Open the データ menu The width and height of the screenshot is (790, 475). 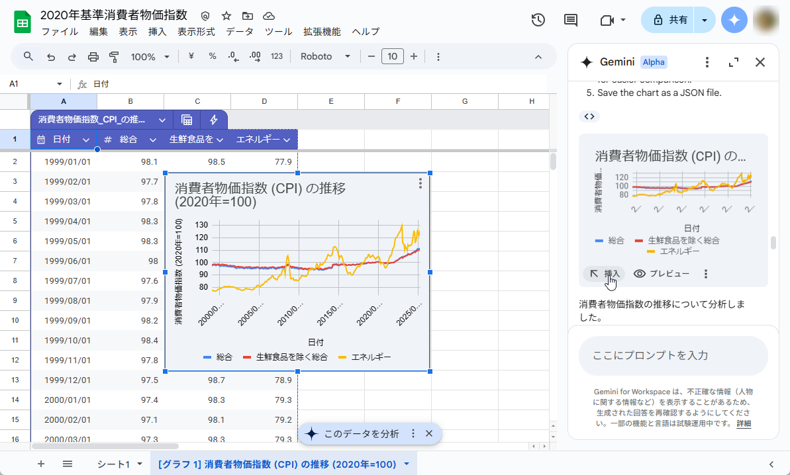click(x=238, y=31)
